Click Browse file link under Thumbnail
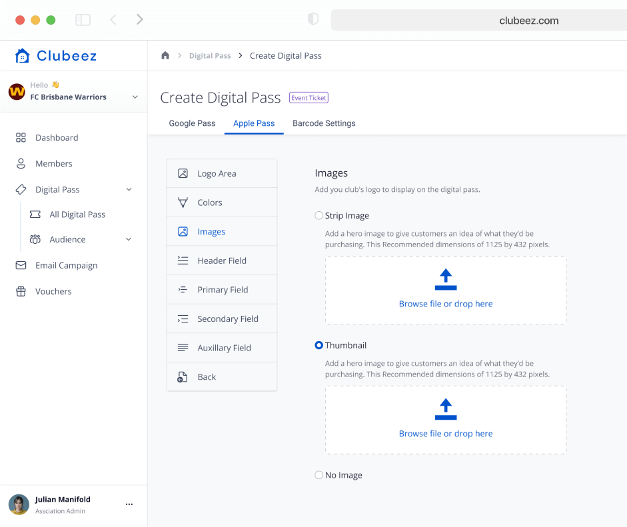This screenshot has height=527, width=627. [446, 434]
